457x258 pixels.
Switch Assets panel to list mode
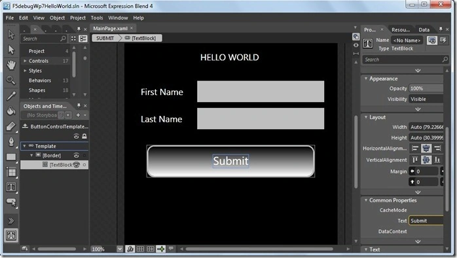(x=83, y=39)
